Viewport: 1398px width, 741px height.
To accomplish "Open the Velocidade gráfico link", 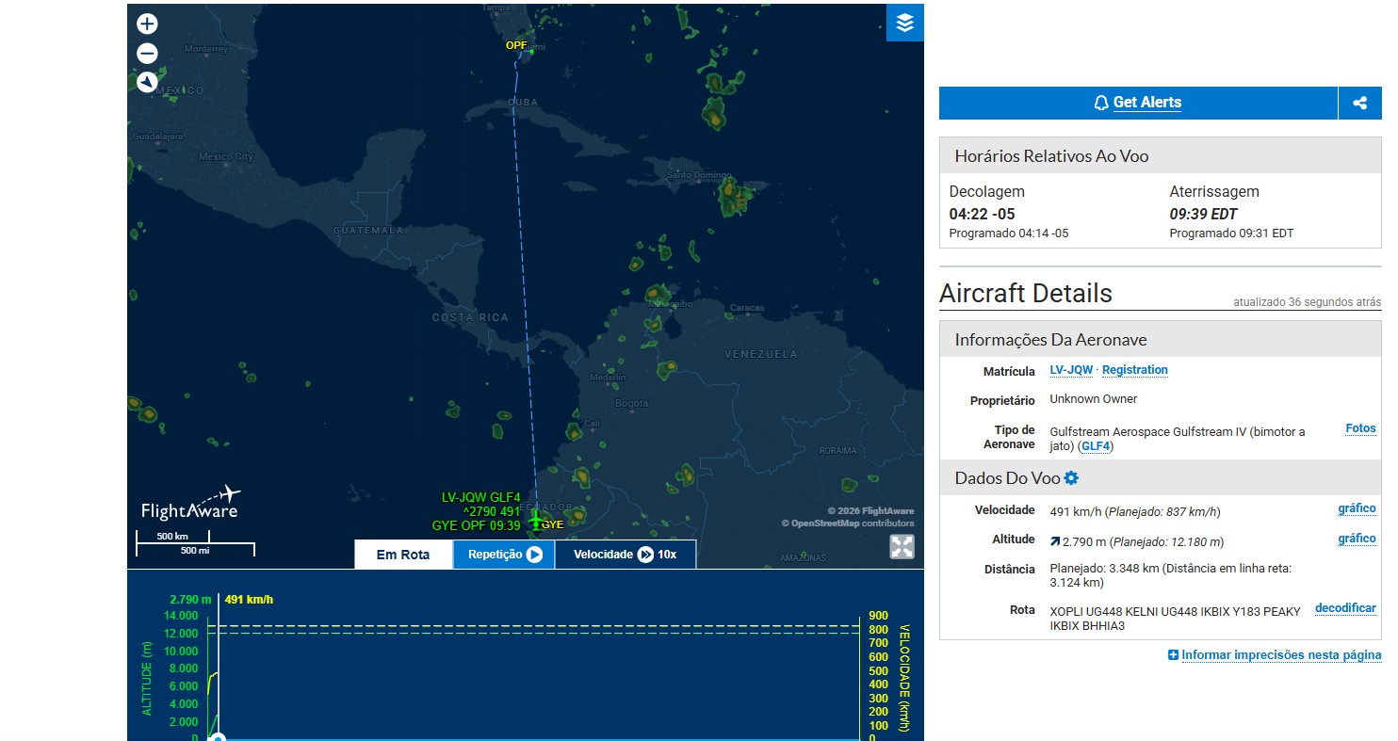I will point(1357,508).
